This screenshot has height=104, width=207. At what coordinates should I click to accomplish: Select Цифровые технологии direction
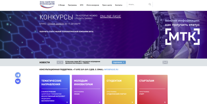click(51, 94)
